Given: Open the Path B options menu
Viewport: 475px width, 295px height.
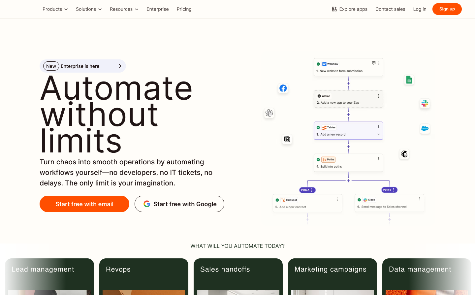Looking at the screenshot, I should pos(394,190).
